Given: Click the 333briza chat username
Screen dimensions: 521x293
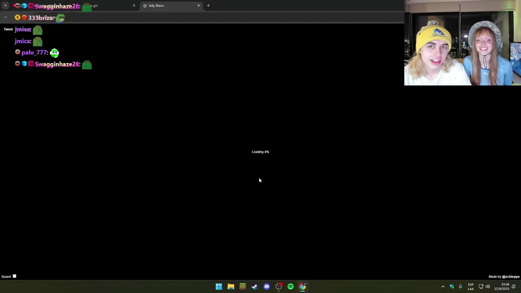Looking at the screenshot, I should coord(41,18).
